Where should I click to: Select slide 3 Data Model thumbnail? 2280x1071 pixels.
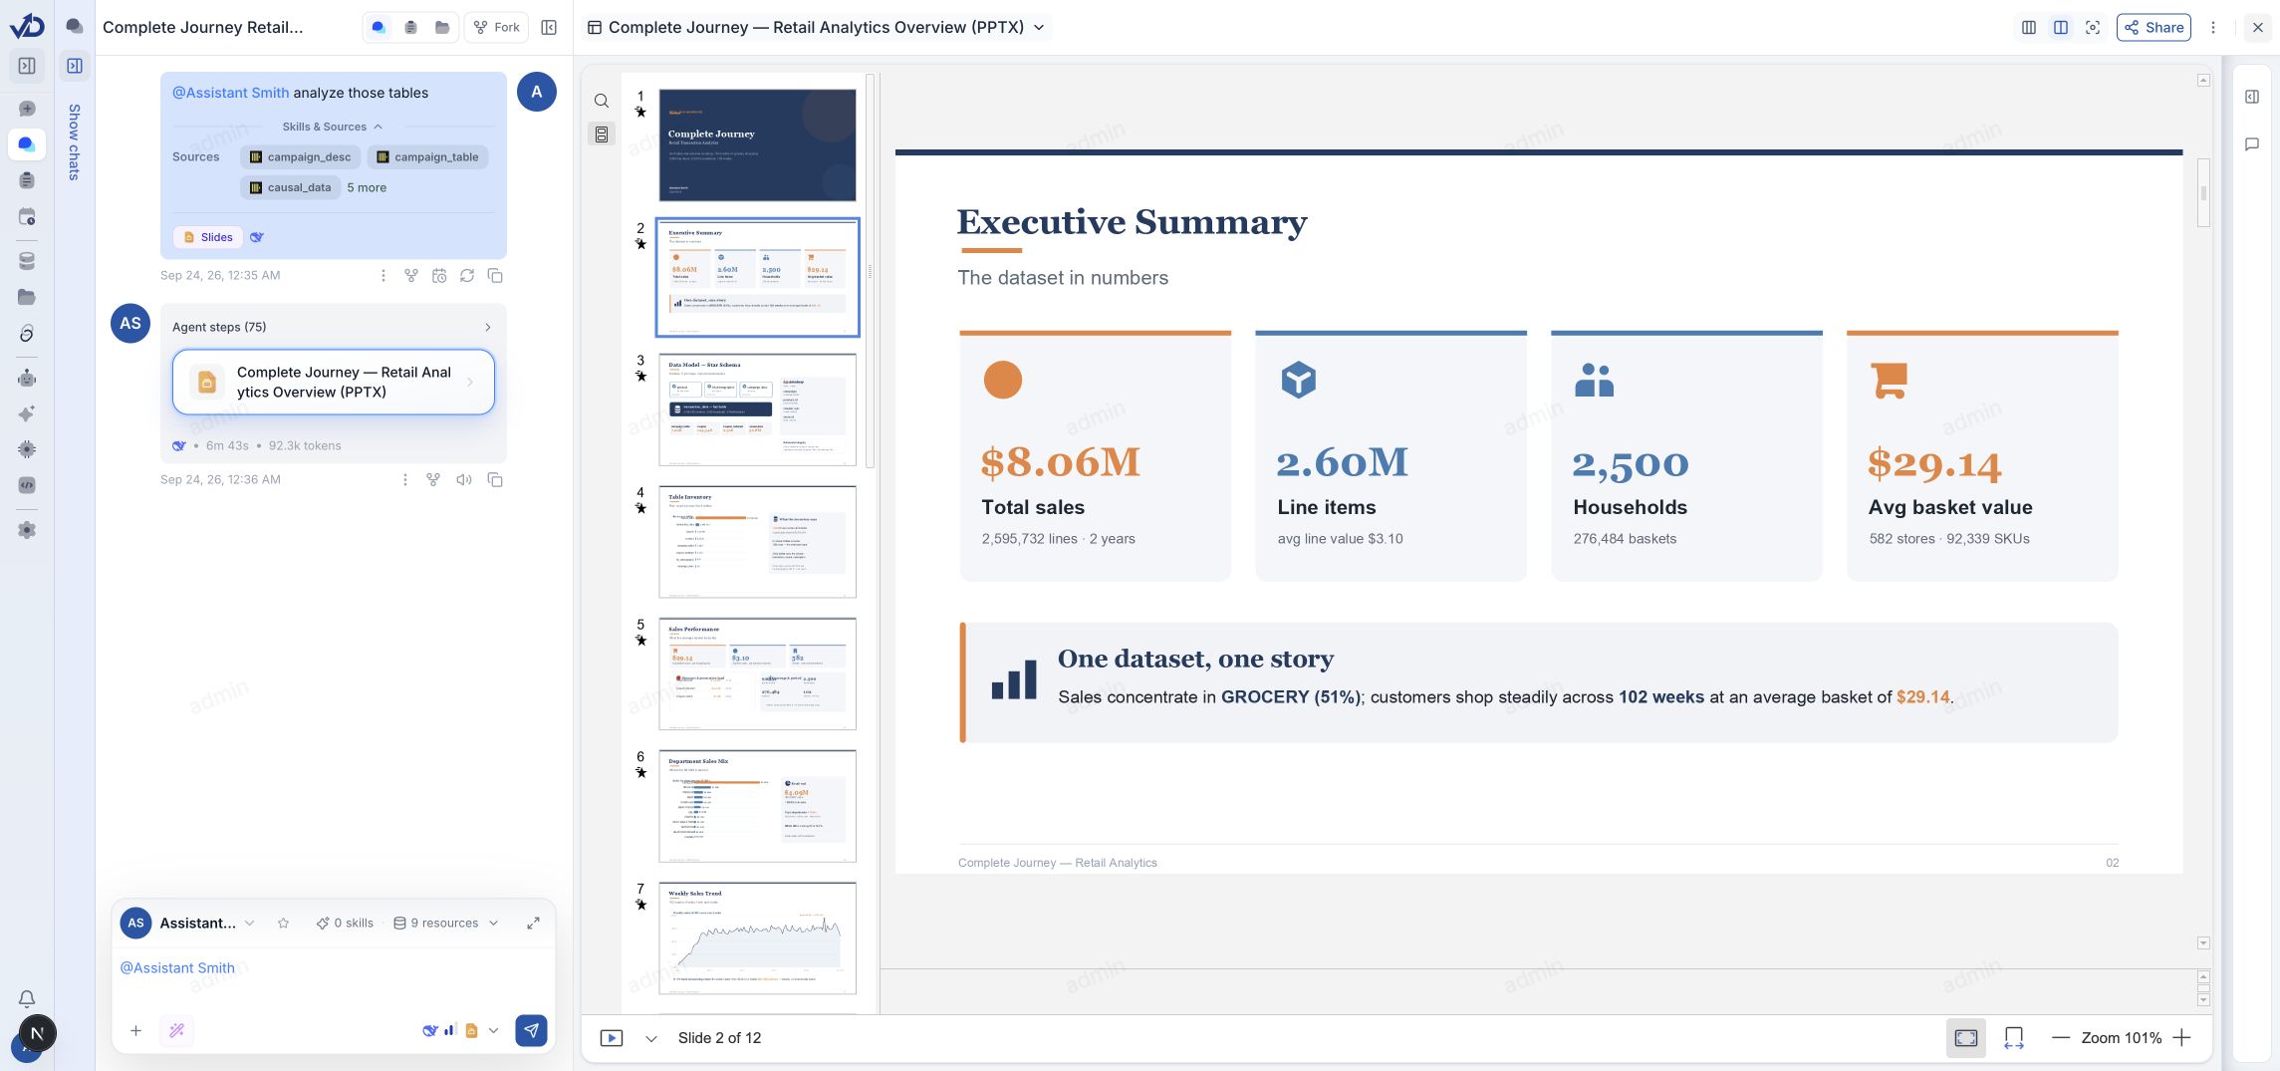(757, 409)
